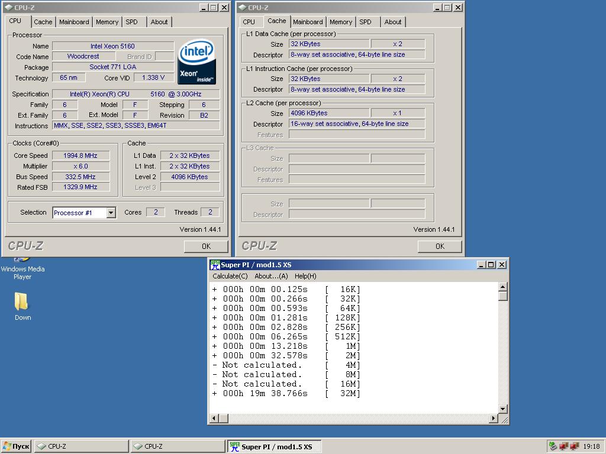Click the 1M result line 13.218s
Screen dimensions: 606x454
(286, 346)
